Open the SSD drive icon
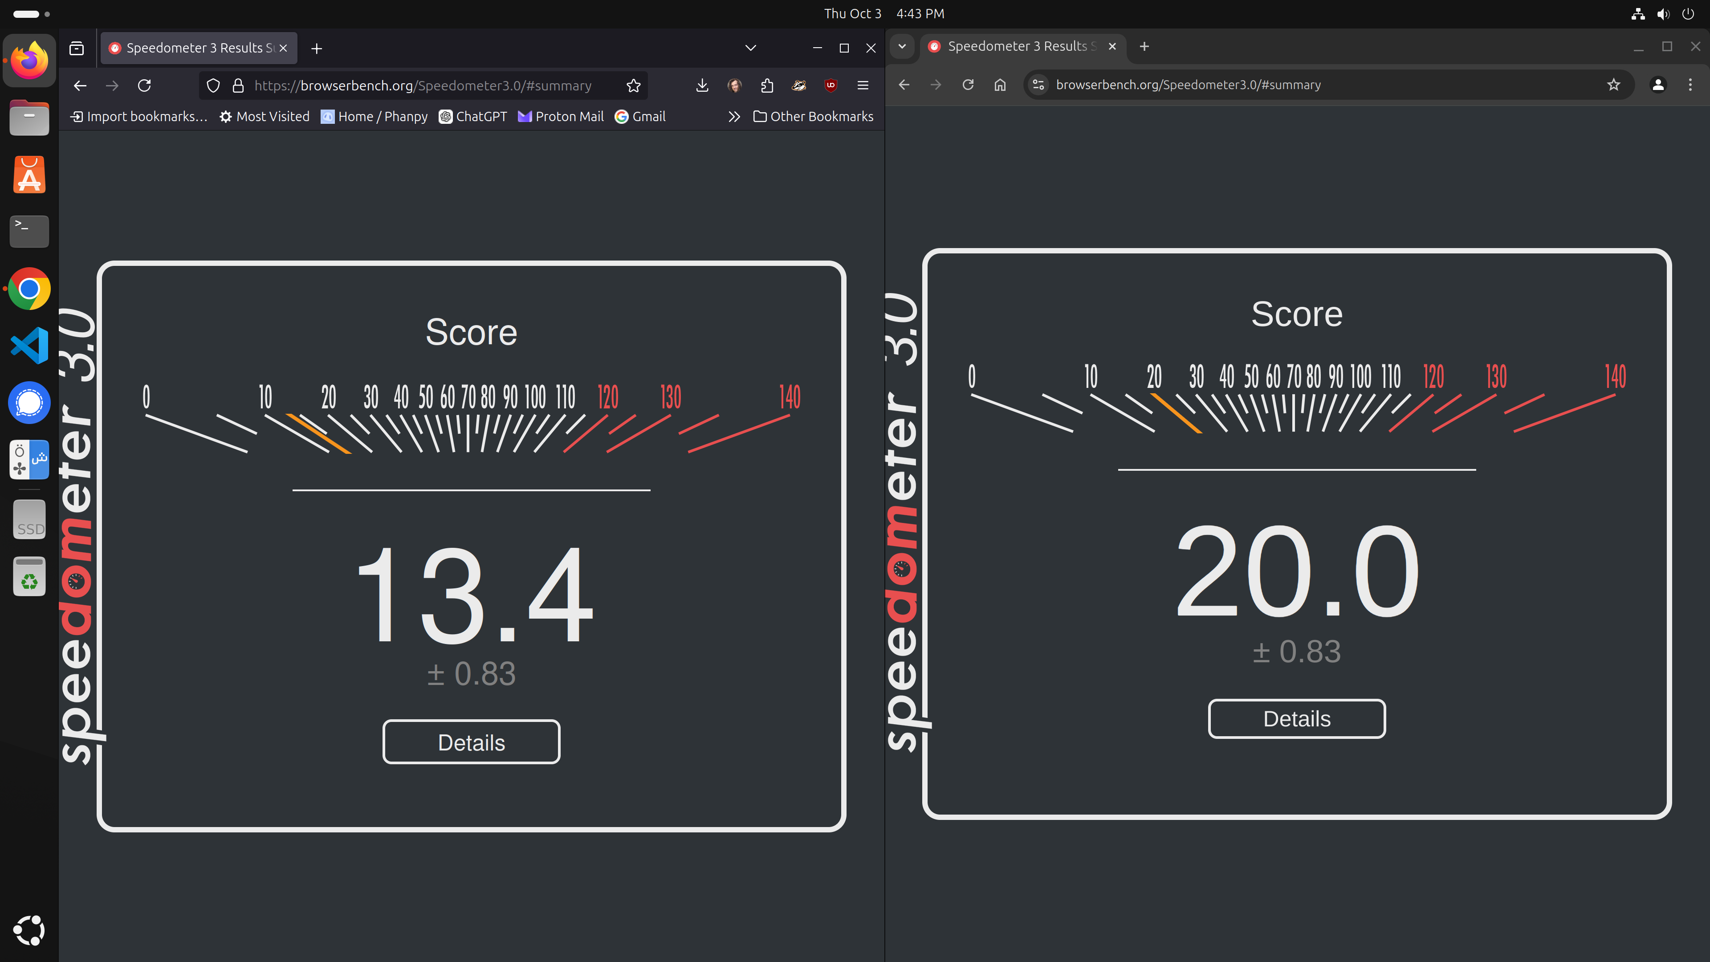1710x962 pixels. click(29, 519)
